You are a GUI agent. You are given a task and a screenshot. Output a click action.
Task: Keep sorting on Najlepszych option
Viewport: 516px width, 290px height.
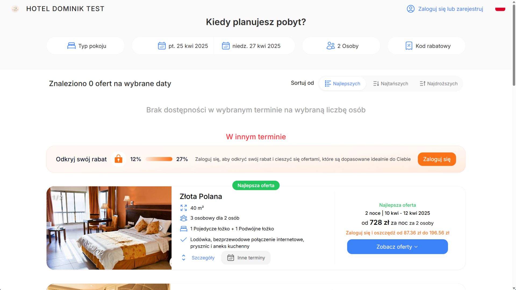click(x=342, y=84)
